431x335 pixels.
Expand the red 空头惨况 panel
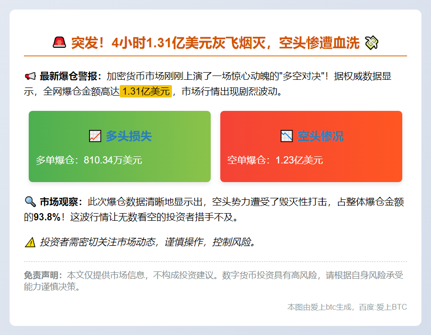(311, 146)
